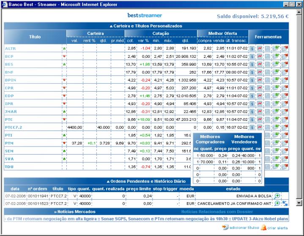Image resolution: width=304 pixels, height=236 pixels.
Task: Click the dollar-sign icon in the BPIN row
Action: pos(252,80)
